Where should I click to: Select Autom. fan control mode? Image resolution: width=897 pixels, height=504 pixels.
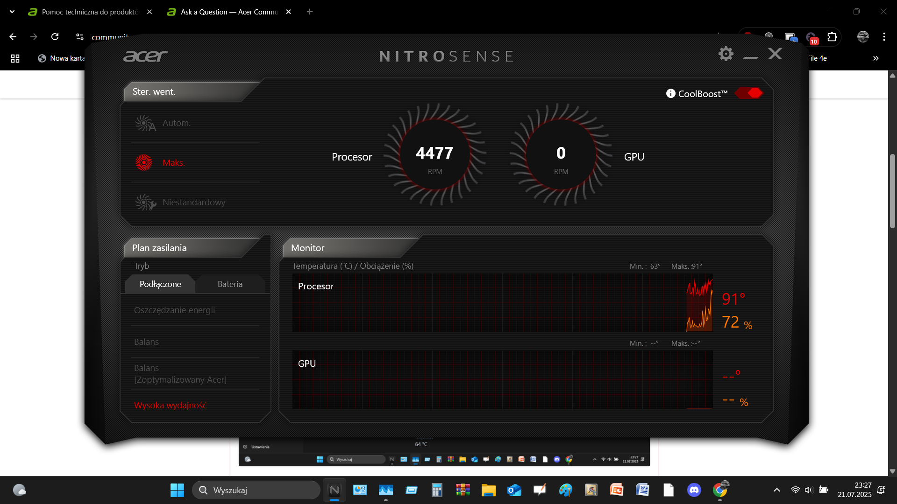pos(176,123)
